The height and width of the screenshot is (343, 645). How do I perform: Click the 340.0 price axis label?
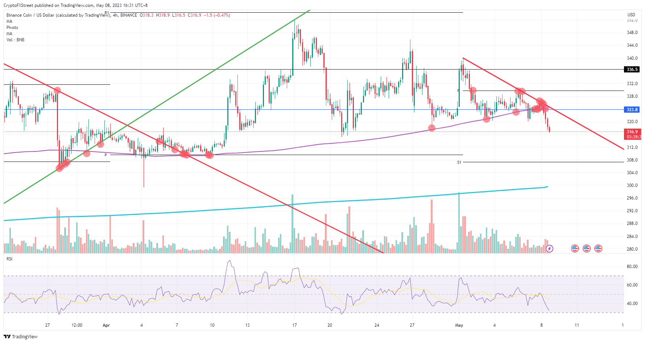pyautogui.click(x=632, y=58)
